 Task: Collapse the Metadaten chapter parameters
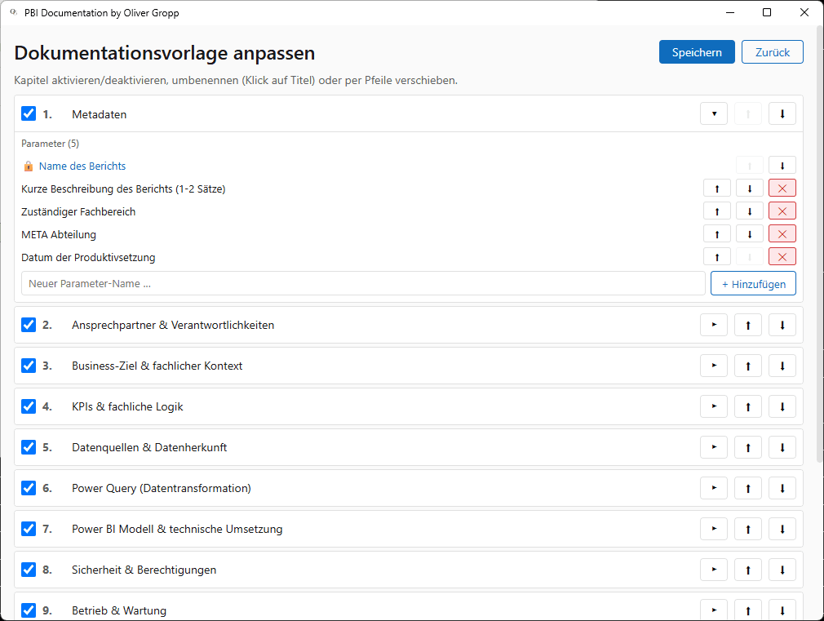714,113
